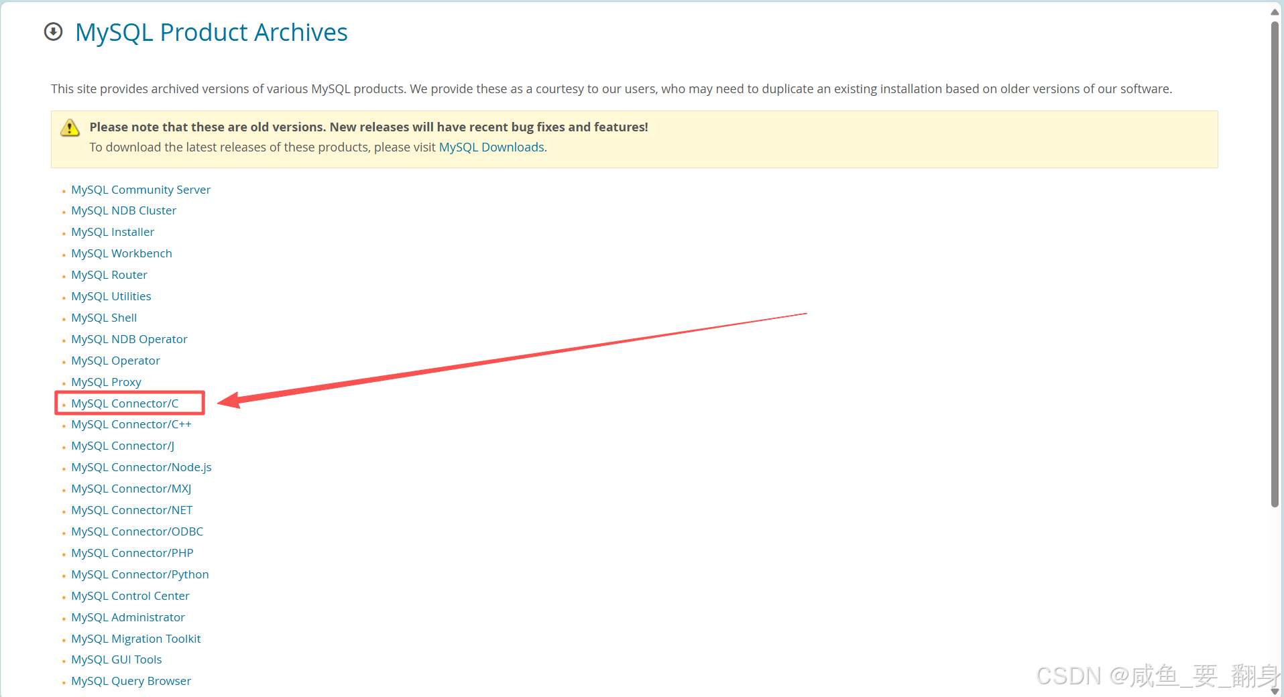This screenshot has width=1284, height=697.
Task: Select the MySQL Router link
Action: click(109, 275)
